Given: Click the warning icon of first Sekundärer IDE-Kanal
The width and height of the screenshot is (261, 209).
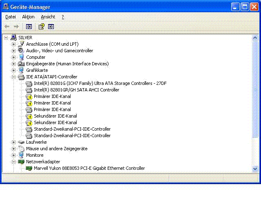Looking at the screenshot, I should [x=29, y=116].
